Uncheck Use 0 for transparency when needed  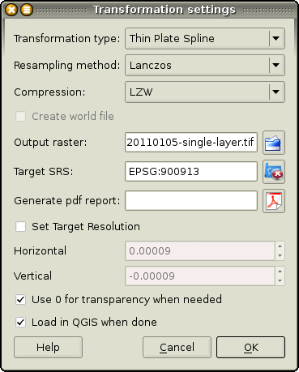pyautogui.click(x=21, y=300)
